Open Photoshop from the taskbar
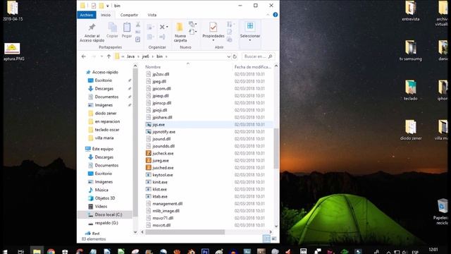The image size is (451, 254). pos(205,251)
